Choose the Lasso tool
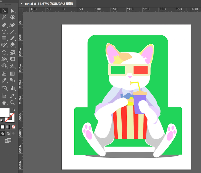 point(12,17)
